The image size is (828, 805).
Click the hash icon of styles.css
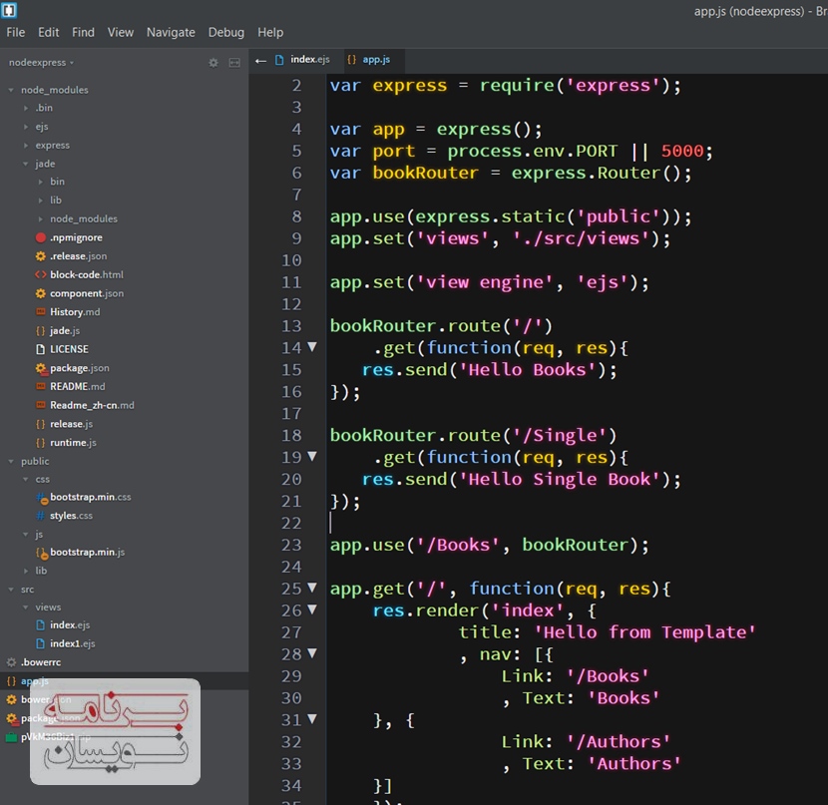(40, 516)
